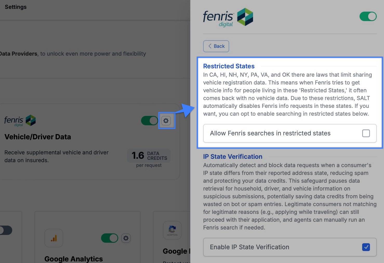The height and width of the screenshot is (263, 384).
Task: Toggle Fenris switch in side panel header
Action: click(368, 16)
